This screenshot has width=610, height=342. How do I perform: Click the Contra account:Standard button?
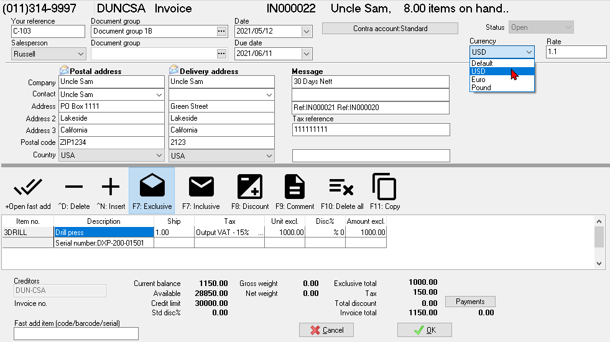coord(390,29)
